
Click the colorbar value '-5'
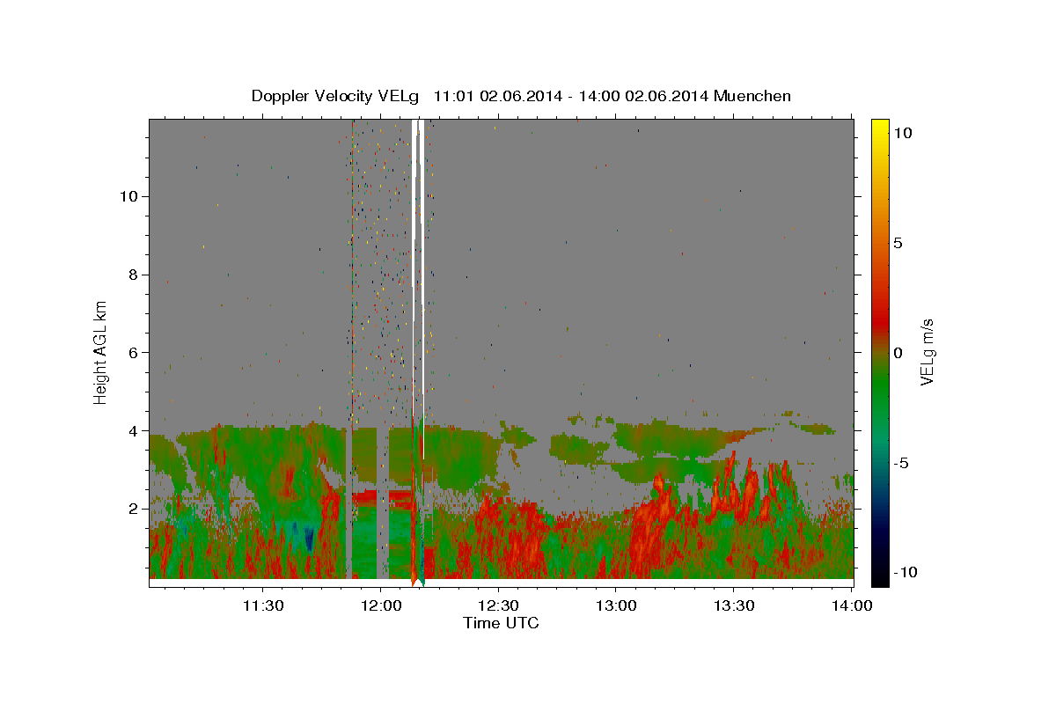pyautogui.click(x=902, y=463)
